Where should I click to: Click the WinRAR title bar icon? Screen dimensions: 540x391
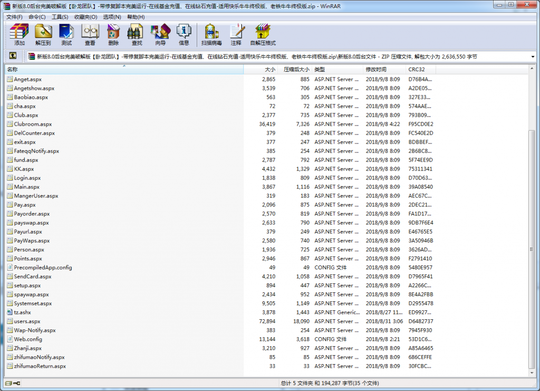point(6,6)
